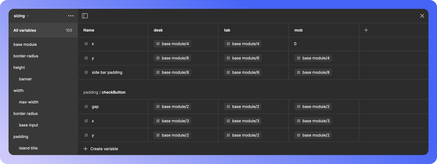Click the plus icon next to Create variable
This screenshot has height=164, width=437.
tap(85, 149)
